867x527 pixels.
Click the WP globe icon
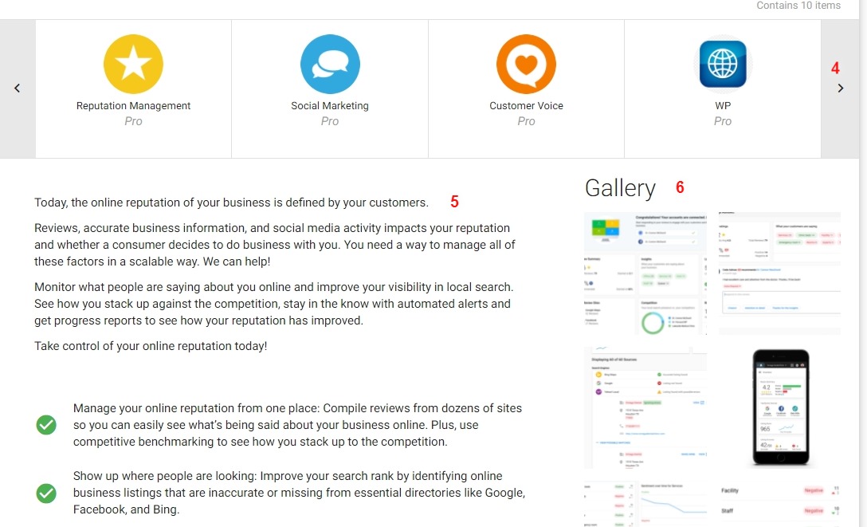pos(722,65)
